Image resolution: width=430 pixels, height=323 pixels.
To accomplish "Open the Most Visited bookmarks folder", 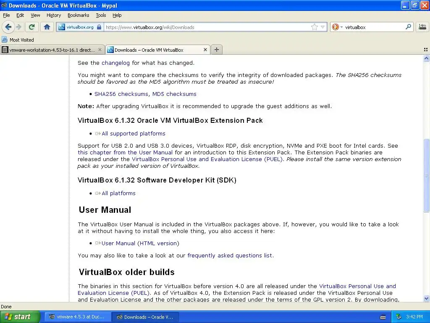I will click(x=18, y=40).
